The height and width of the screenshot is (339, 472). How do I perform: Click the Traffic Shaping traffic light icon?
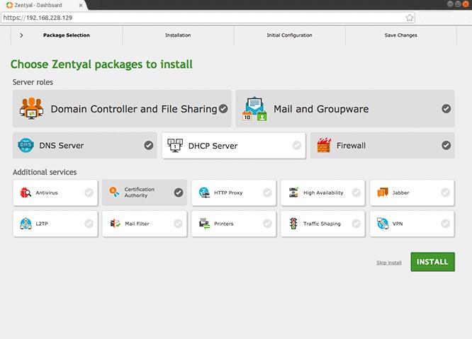pos(293,224)
